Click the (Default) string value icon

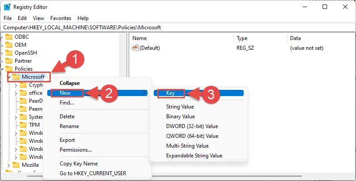pyautogui.click(x=135, y=48)
